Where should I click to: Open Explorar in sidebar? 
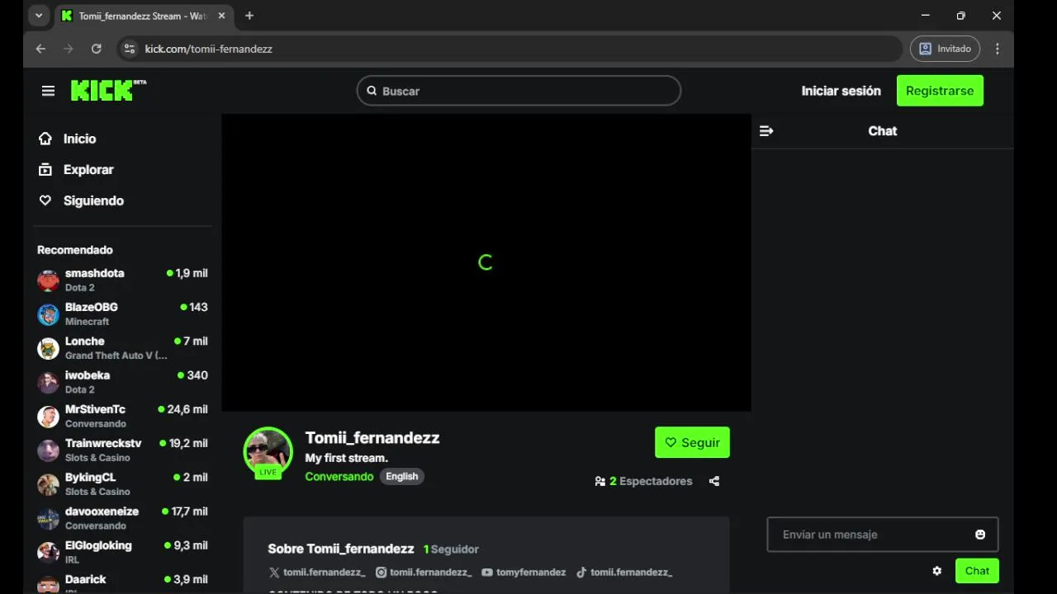pyautogui.click(x=76, y=169)
